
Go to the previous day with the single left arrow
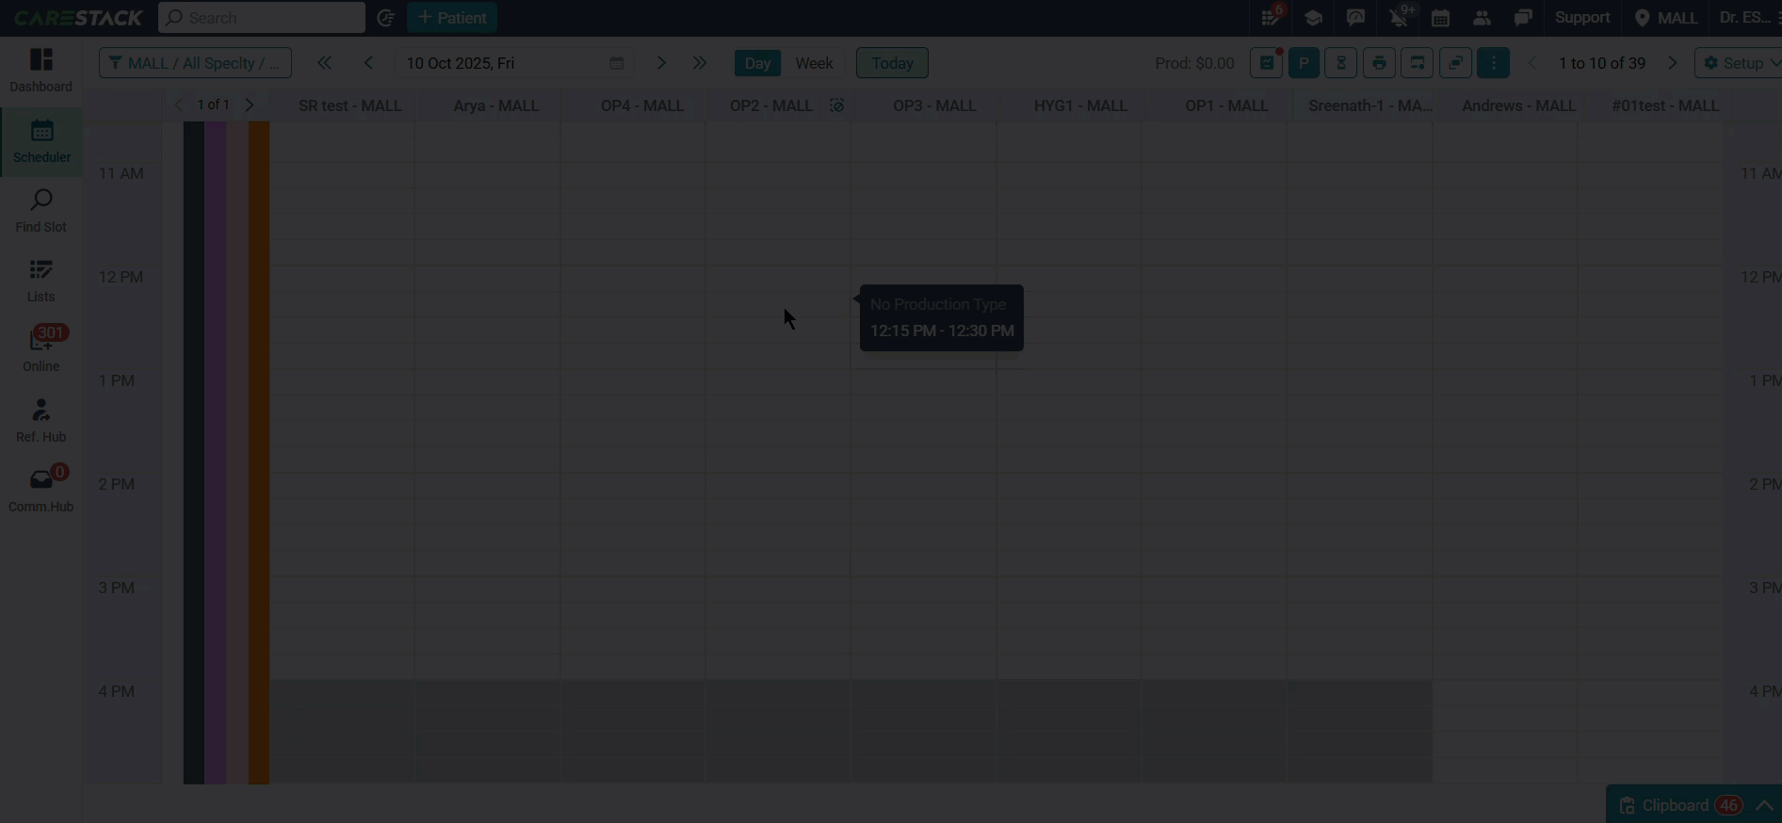click(x=368, y=63)
